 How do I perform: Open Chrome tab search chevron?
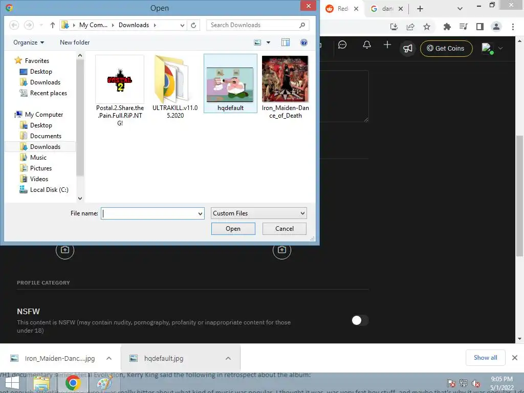pyautogui.click(x=460, y=9)
